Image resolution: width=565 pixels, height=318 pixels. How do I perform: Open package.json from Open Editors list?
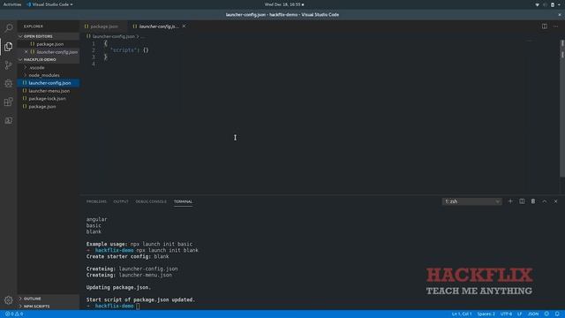(49, 44)
